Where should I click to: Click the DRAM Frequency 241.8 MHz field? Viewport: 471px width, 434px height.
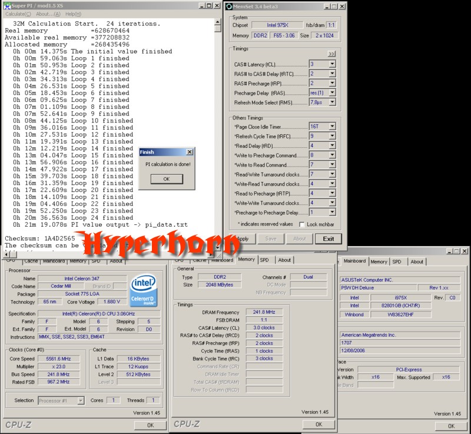click(x=264, y=312)
